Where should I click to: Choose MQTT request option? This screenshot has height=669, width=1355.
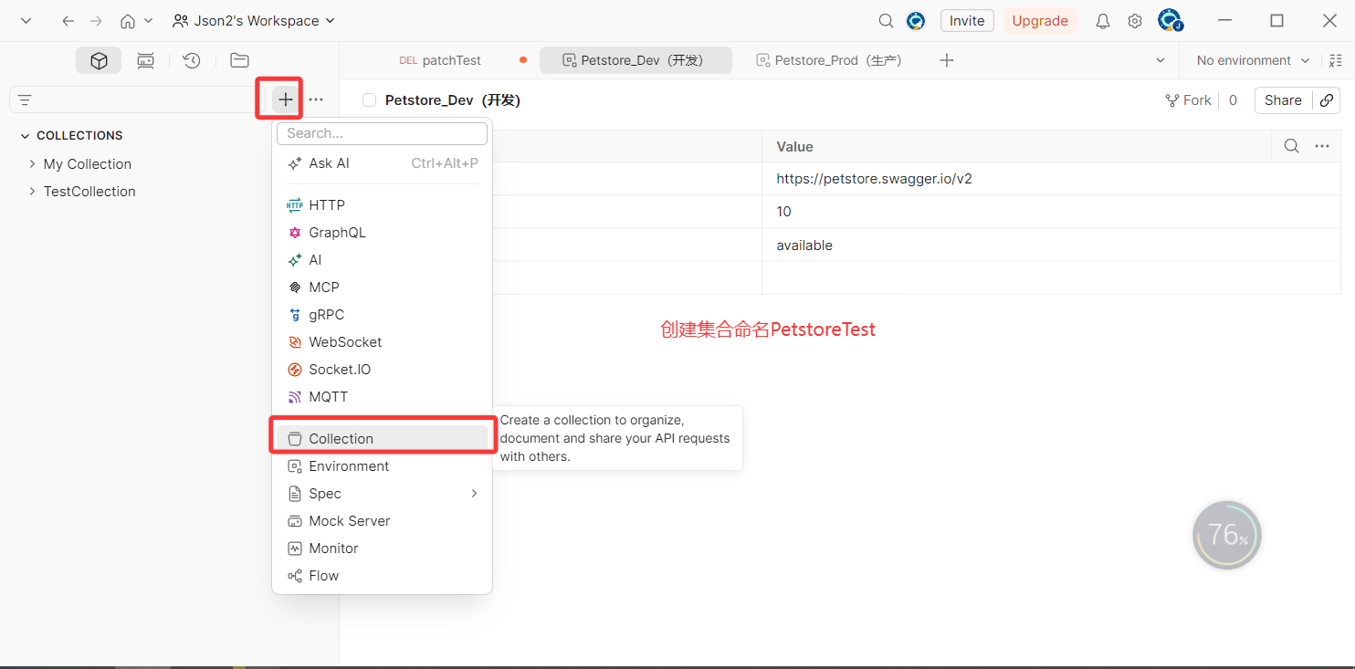coord(382,397)
